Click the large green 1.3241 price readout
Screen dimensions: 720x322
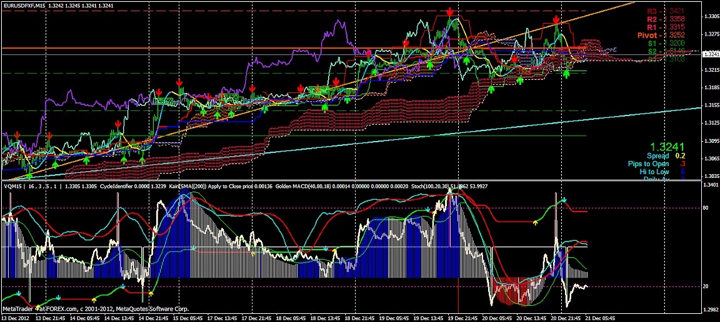tap(667, 147)
